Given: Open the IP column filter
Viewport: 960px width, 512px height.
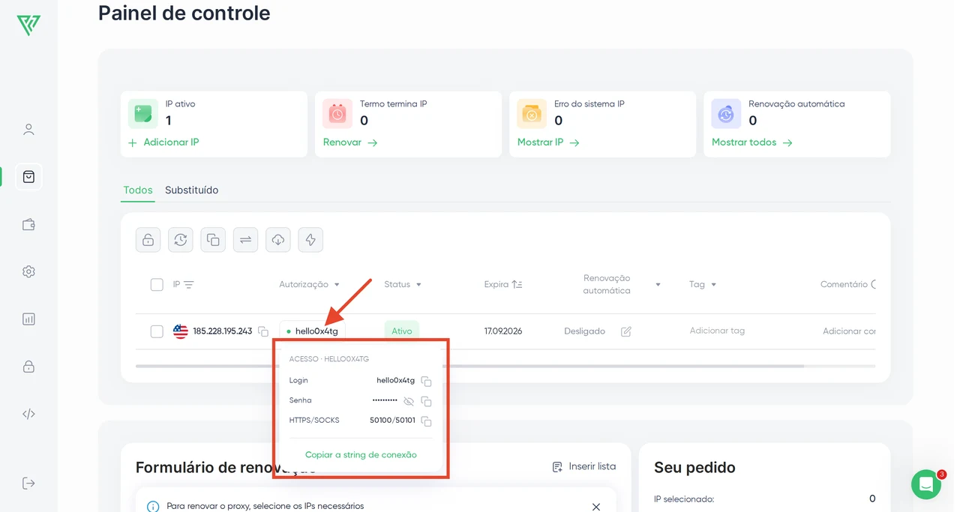Looking at the screenshot, I should pyautogui.click(x=189, y=285).
